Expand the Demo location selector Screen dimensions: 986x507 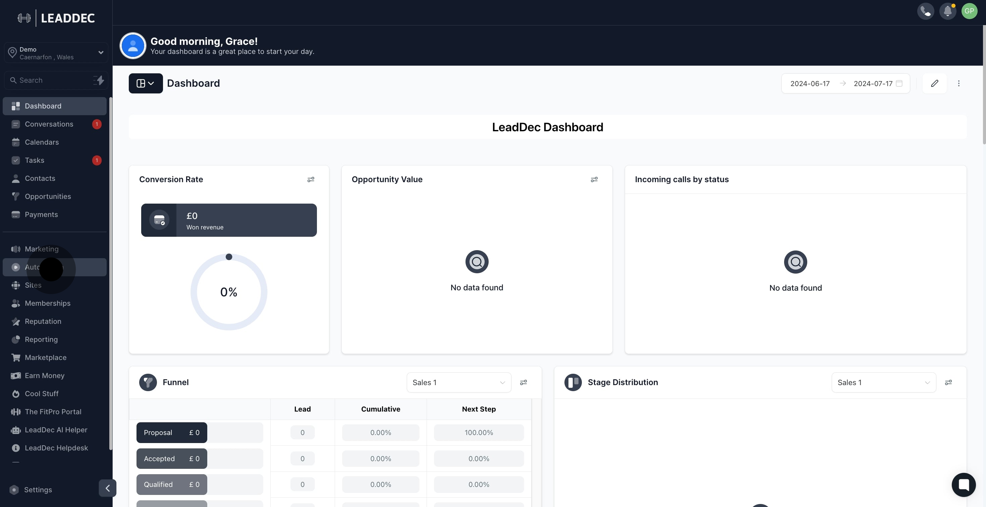56,53
